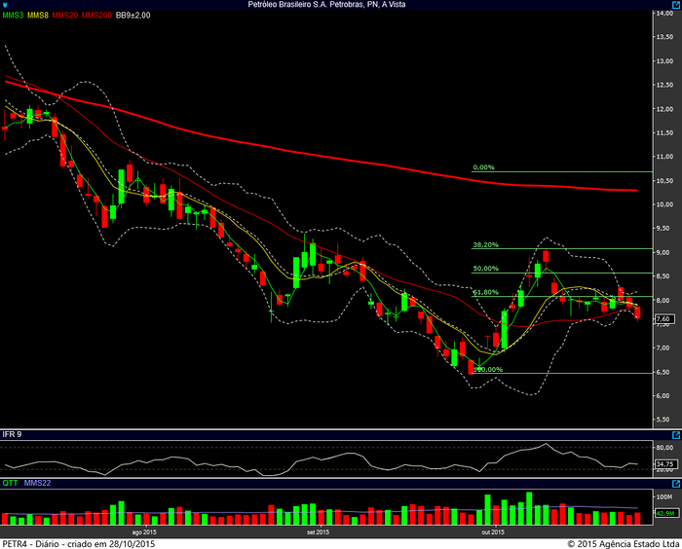
Task: Click the 'out 2015' time axis marker
Action: click(492, 531)
